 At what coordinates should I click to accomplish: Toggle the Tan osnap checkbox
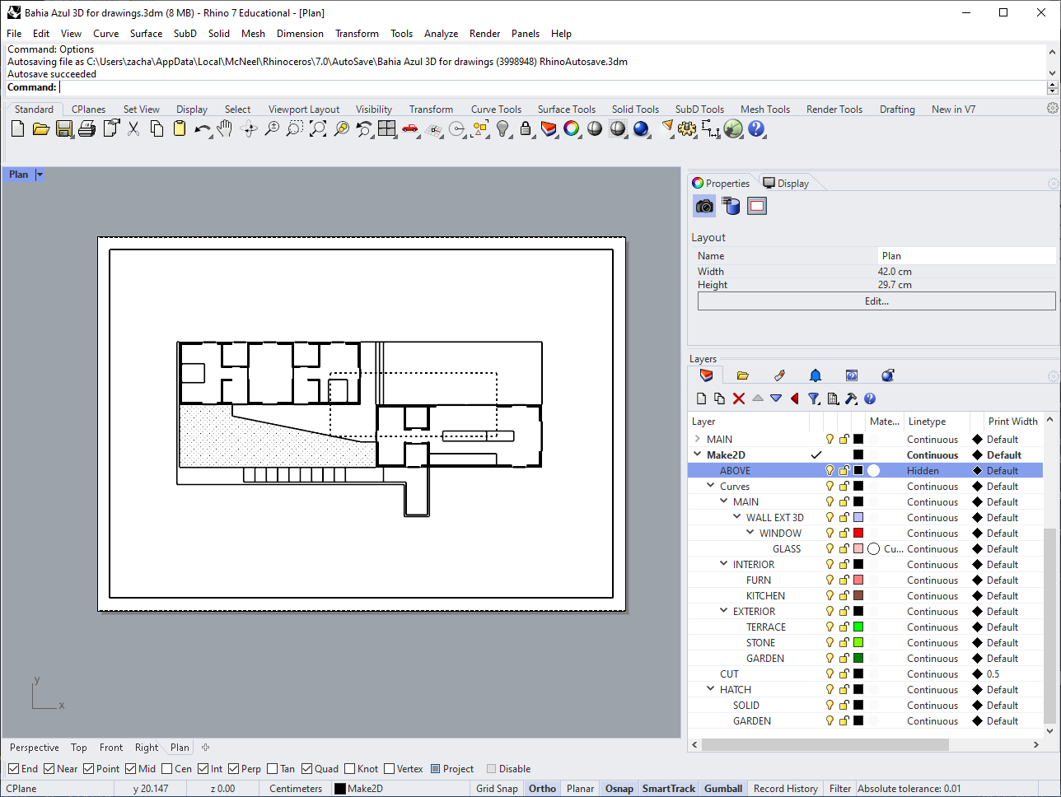273,769
